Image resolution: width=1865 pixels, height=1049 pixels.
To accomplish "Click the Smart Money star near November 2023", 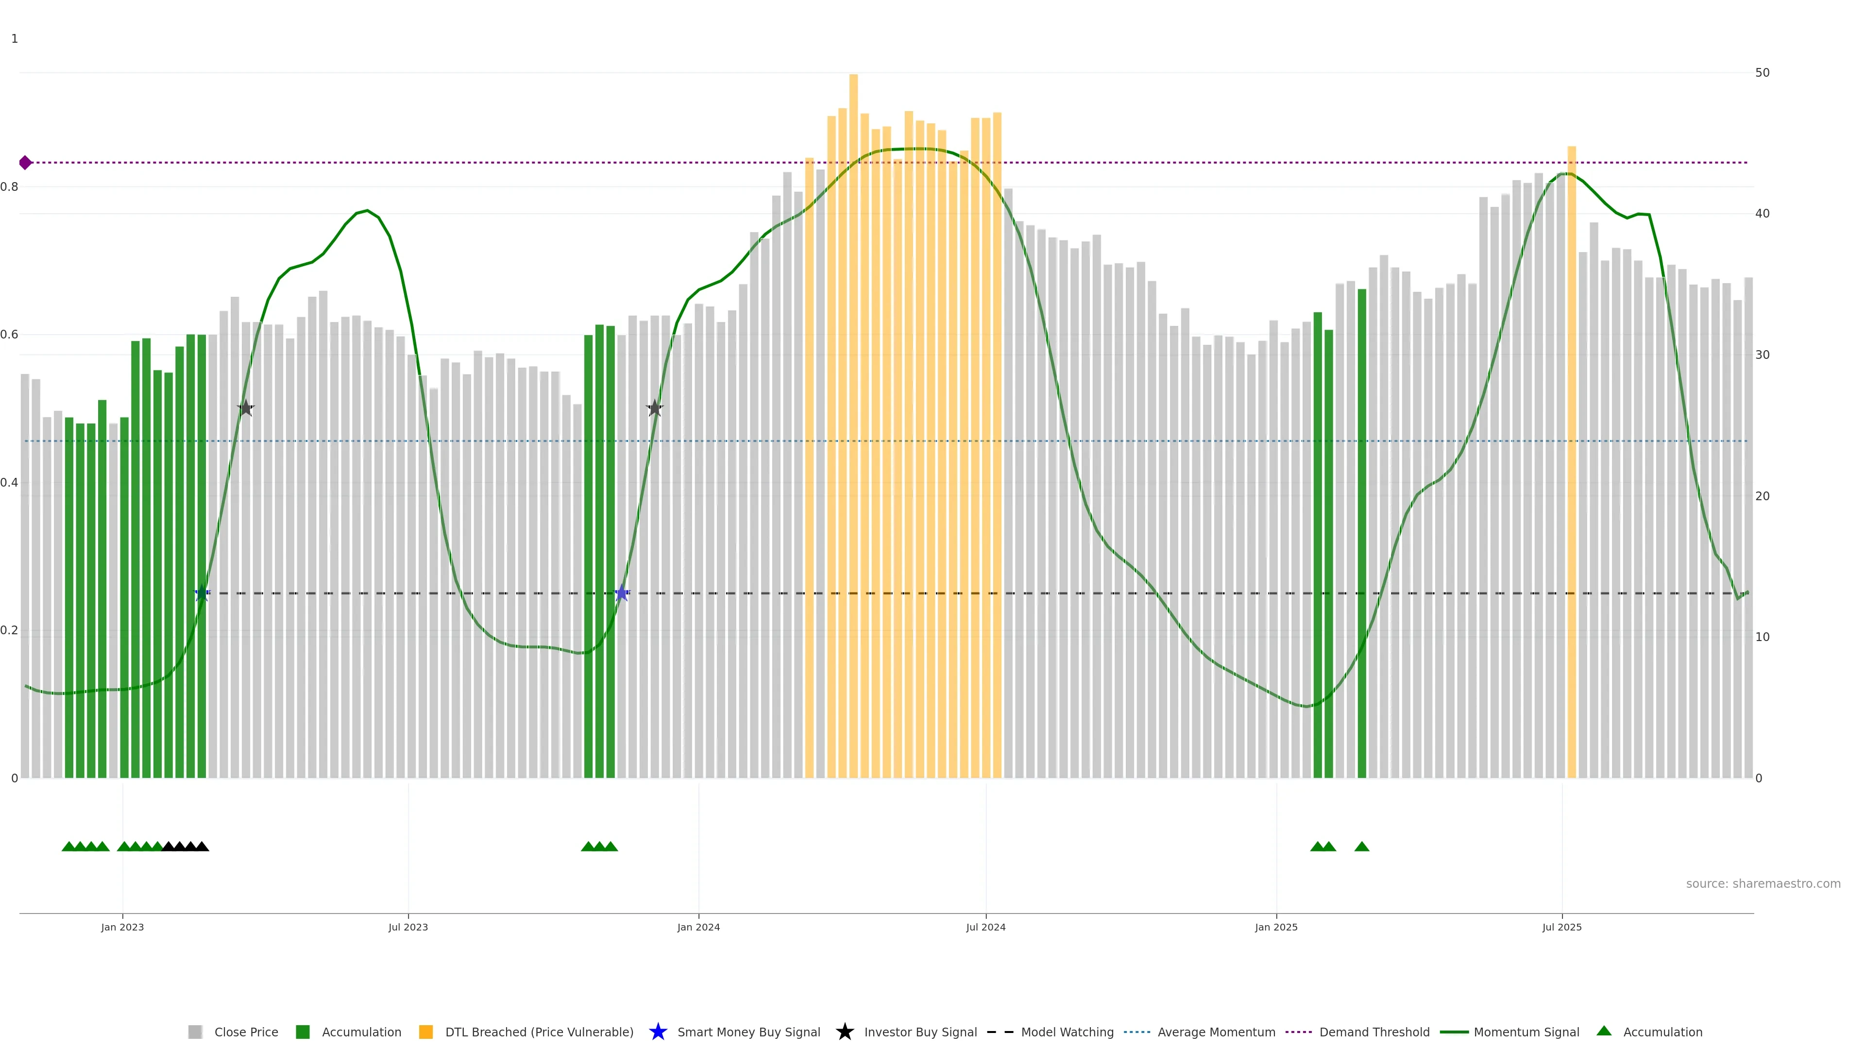I will coord(621,593).
